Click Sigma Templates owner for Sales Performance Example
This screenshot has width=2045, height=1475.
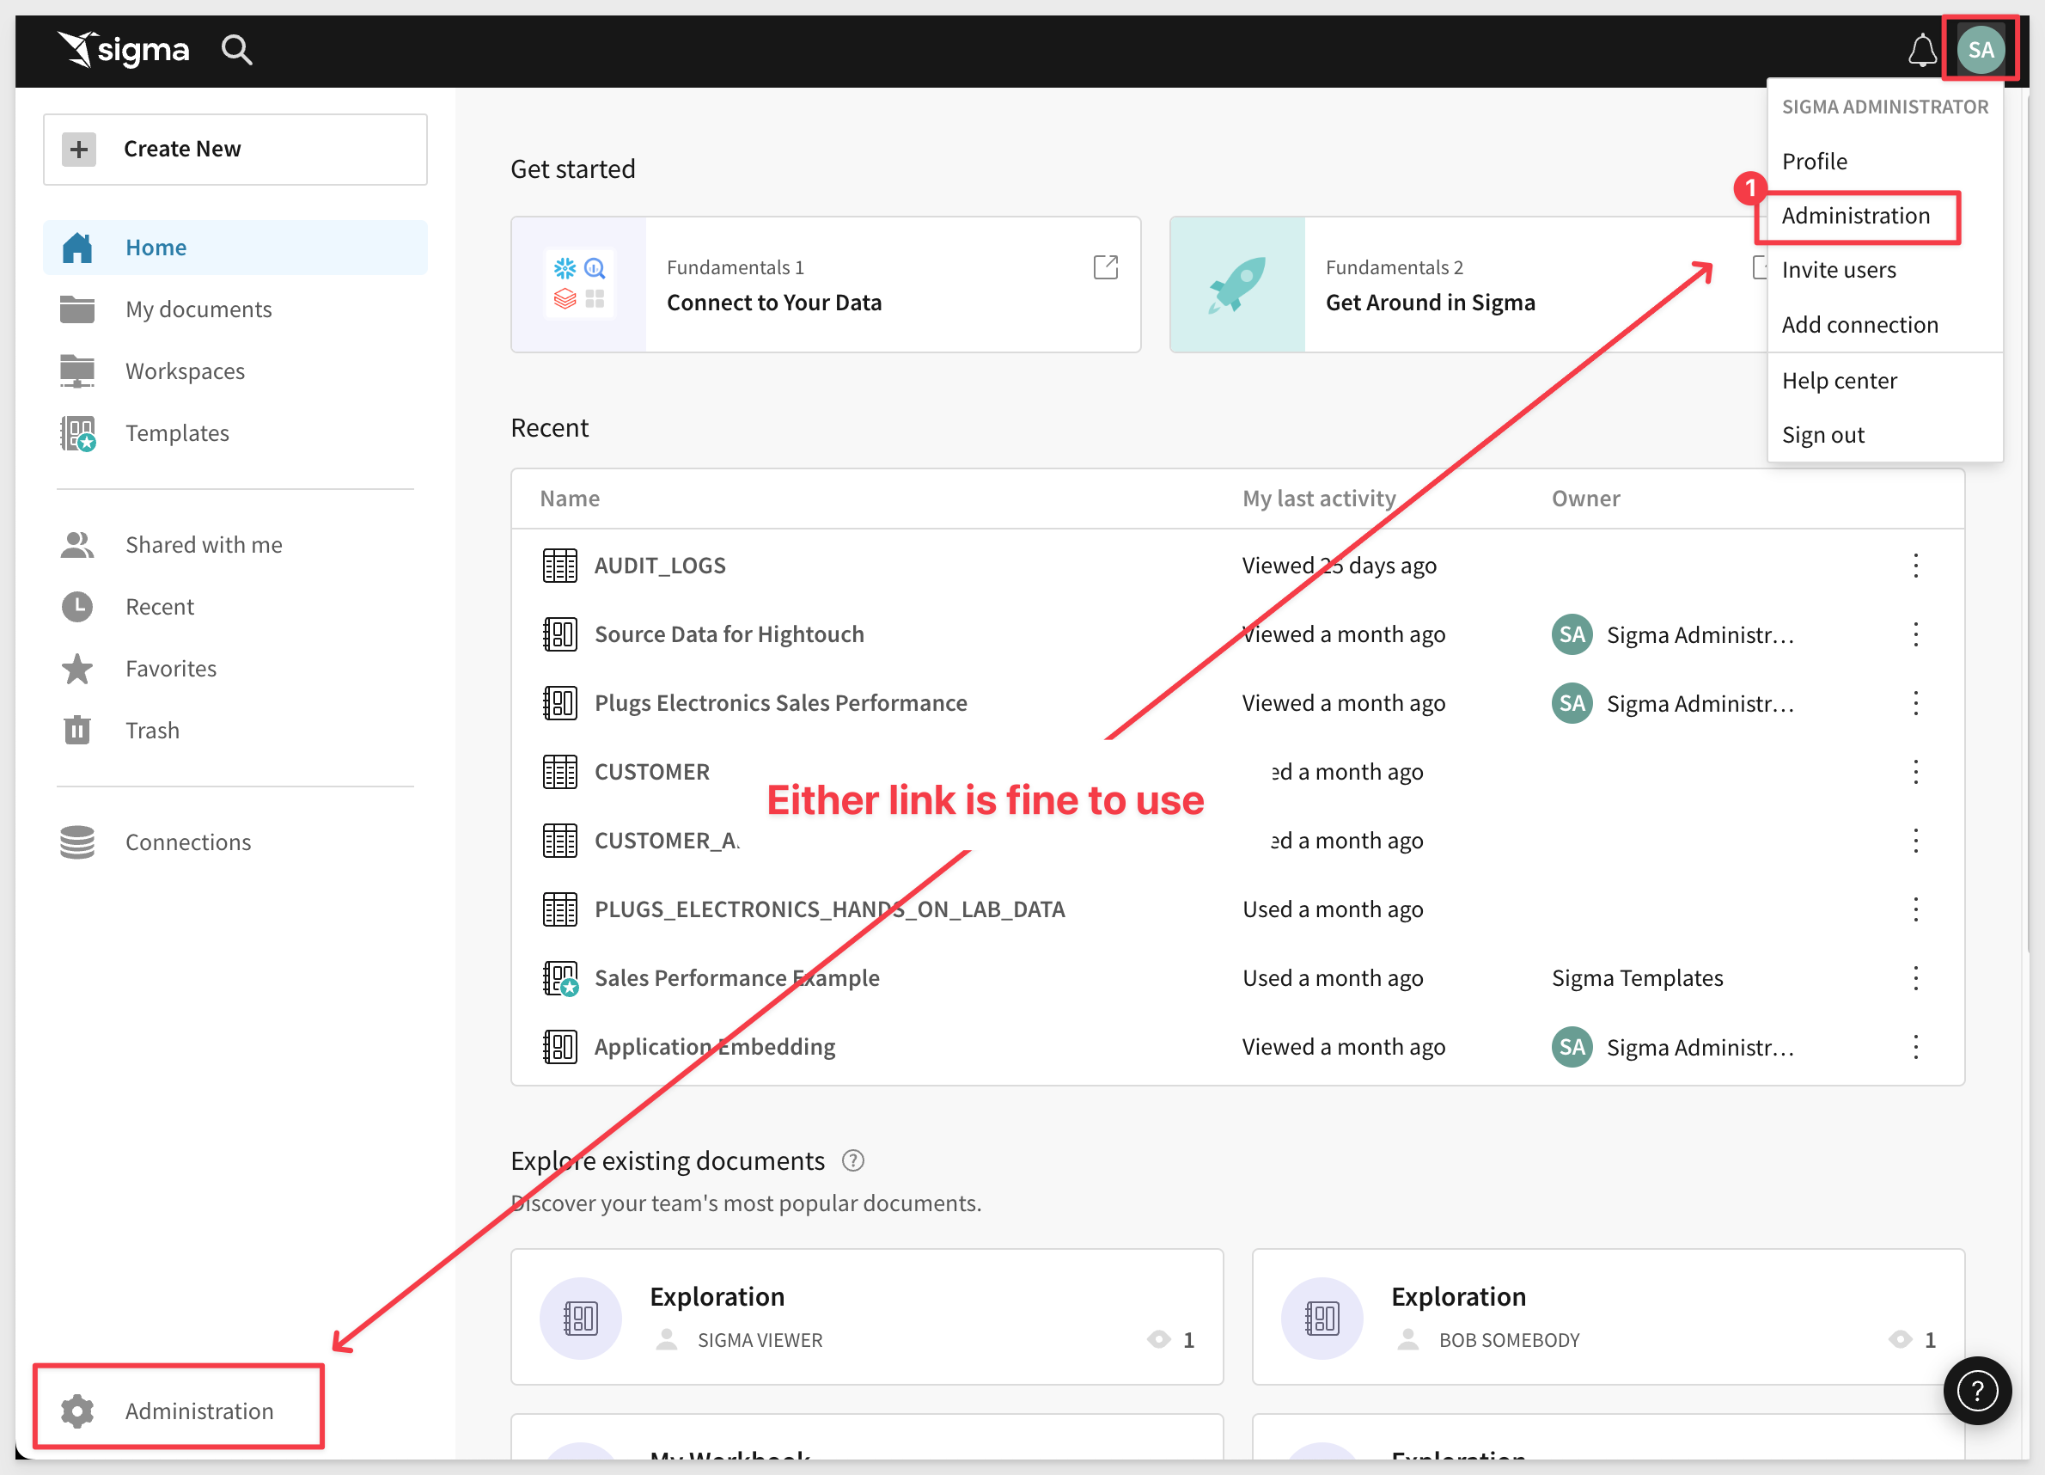[1637, 978]
